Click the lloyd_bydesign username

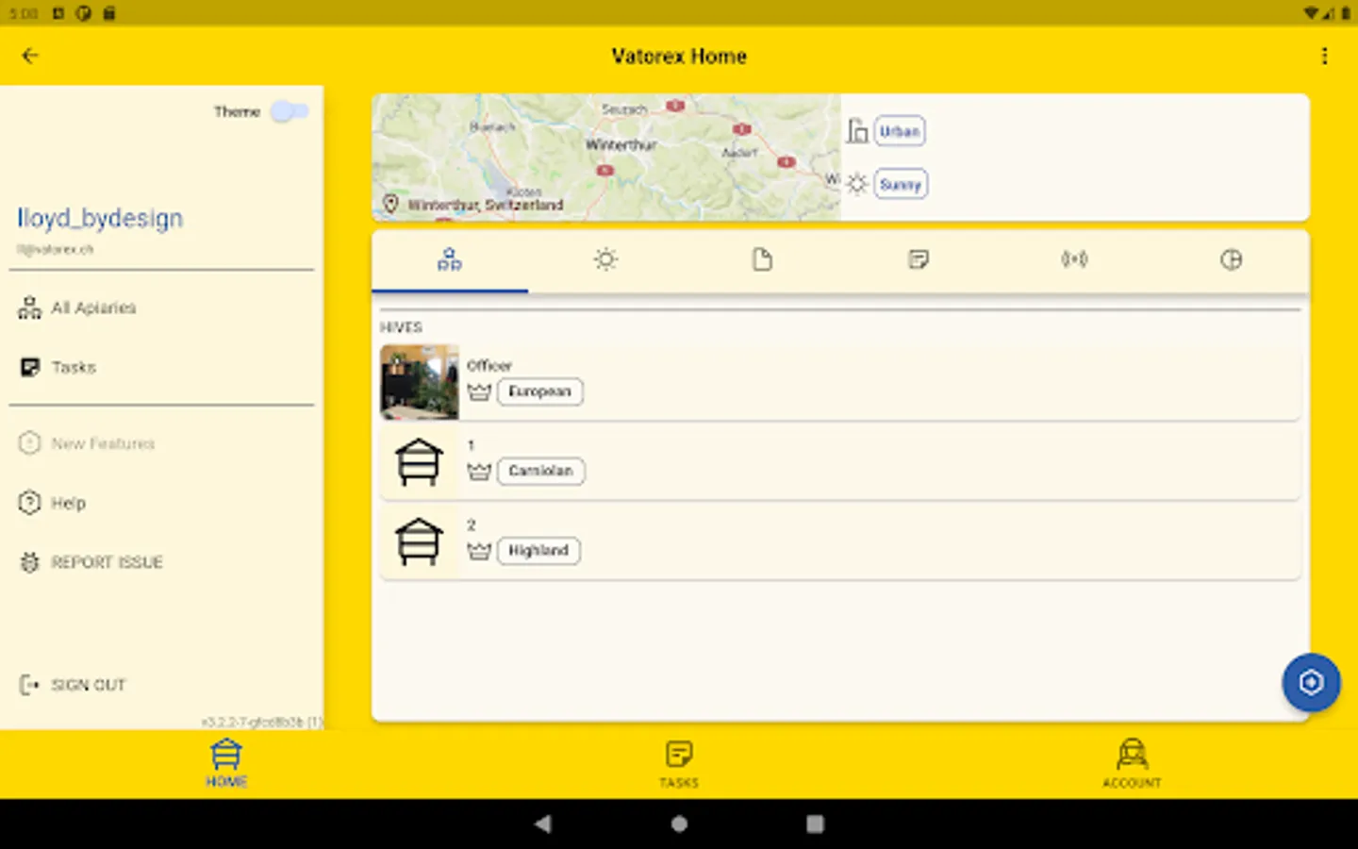coord(100,218)
